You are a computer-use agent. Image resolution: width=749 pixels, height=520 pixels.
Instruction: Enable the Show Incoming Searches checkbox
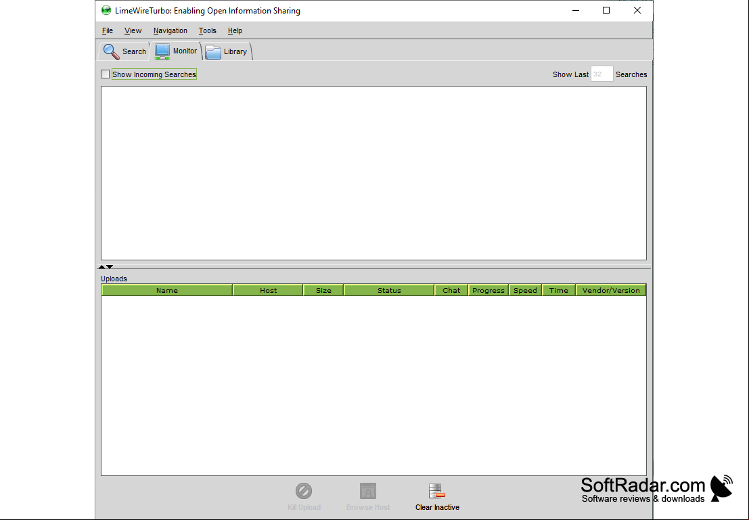[x=105, y=74]
